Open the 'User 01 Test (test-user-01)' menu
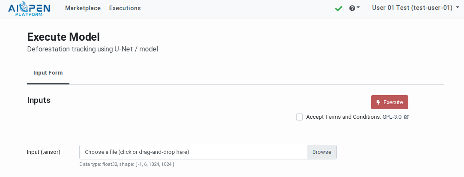The width and height of the screenshot is (464, 177). 412,8
